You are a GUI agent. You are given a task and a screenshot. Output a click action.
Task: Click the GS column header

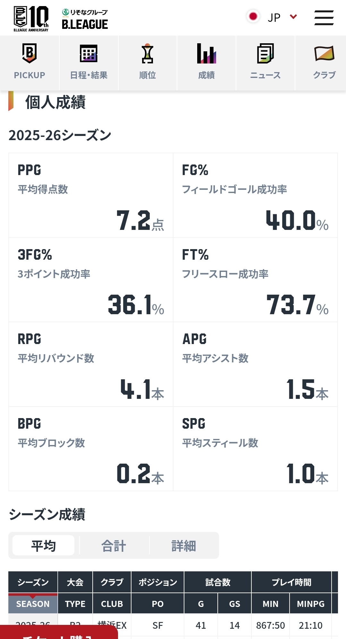click(234, 604)
